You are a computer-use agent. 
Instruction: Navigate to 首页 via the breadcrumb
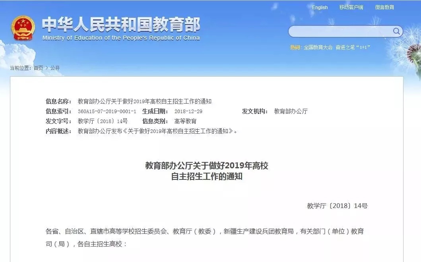[x=38, y=68]
